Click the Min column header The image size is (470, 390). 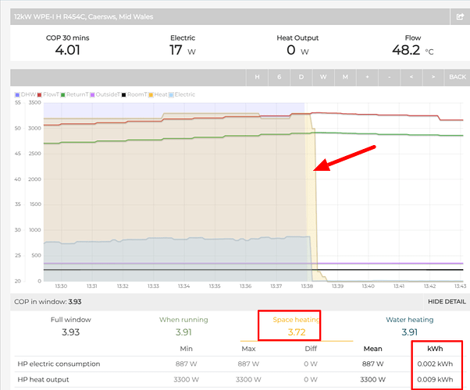click(186, 349)
